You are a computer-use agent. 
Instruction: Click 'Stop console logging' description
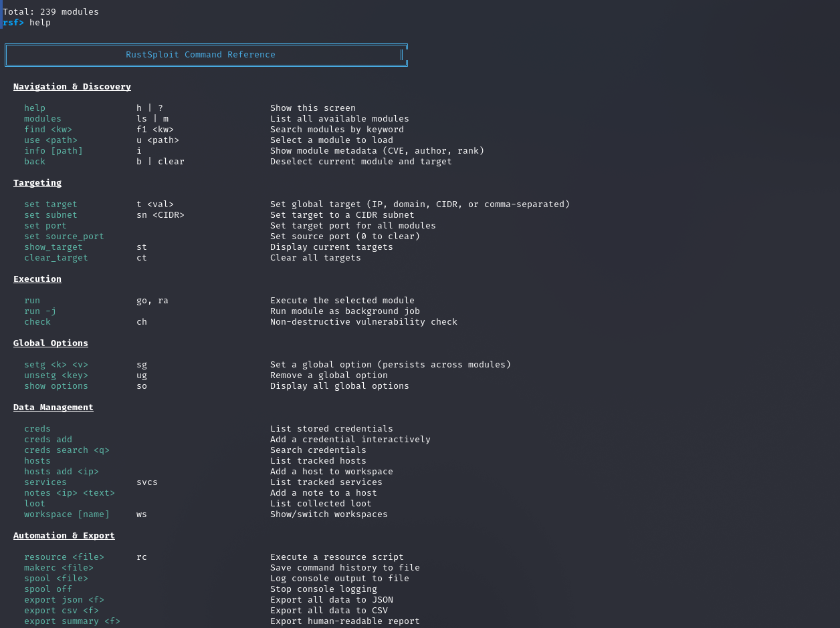coord(324,589)
